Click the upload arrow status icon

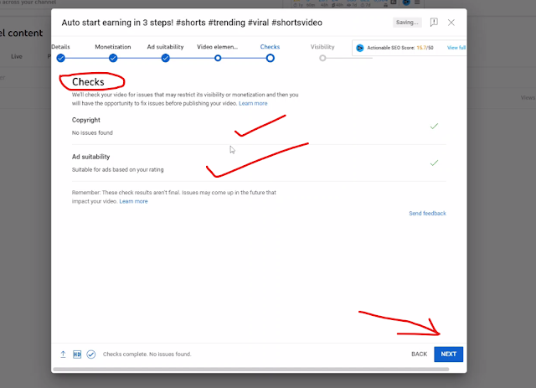coord(64,354)
